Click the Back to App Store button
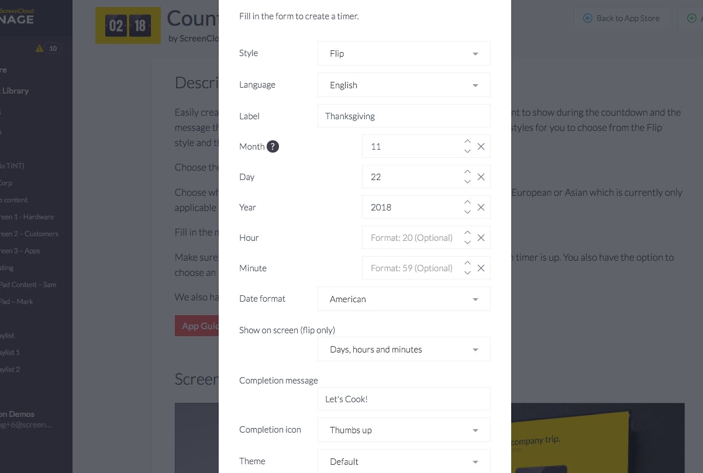 tap(622, 18)
